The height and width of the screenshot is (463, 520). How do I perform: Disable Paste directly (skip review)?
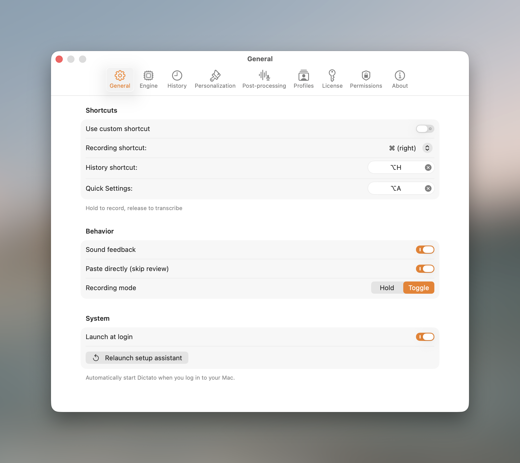coord(425,269)
